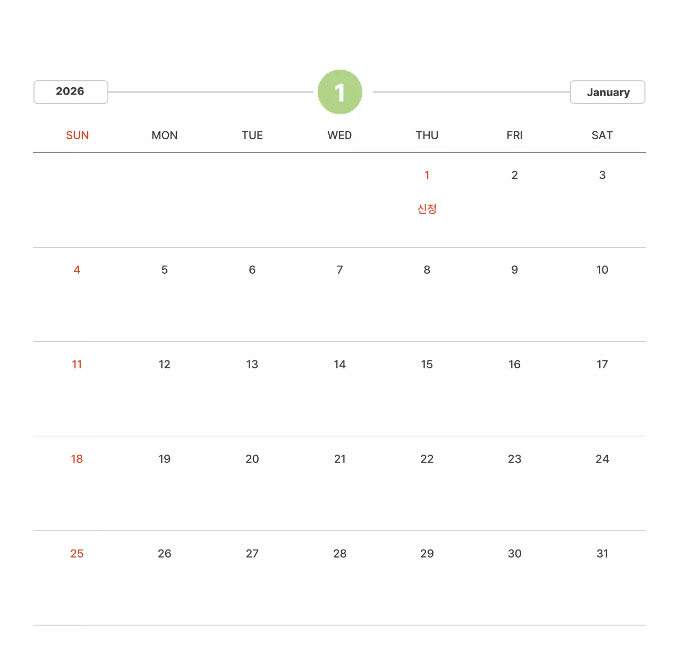Select Saturday January 3
This screenshot has height=658, width=680.
click(x=602, y=175)
